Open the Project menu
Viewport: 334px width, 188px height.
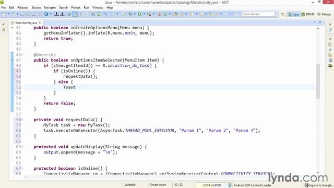coord(76,7)
